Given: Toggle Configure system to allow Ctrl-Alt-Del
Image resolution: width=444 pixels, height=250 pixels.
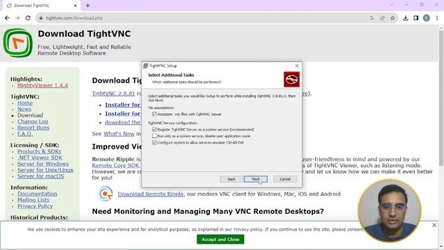Looking at the screenshot, I should [x=154, y=142].
